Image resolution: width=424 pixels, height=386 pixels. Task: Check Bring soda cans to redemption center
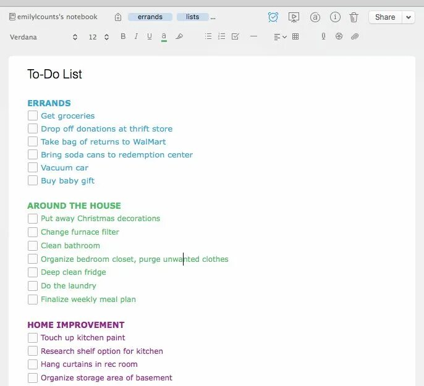[33, 154]
